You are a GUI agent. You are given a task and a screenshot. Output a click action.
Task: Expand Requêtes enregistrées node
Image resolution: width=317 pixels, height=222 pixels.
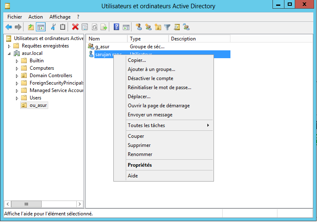pyautogui.click(x=9, y=46)
